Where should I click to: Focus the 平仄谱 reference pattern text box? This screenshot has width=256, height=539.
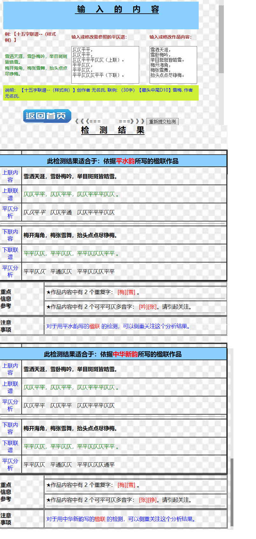(x=105, y=65)
